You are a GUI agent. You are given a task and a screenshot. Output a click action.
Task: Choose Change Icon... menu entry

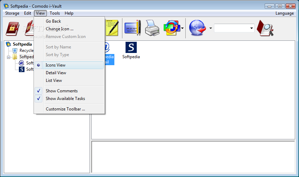[69, 29]
